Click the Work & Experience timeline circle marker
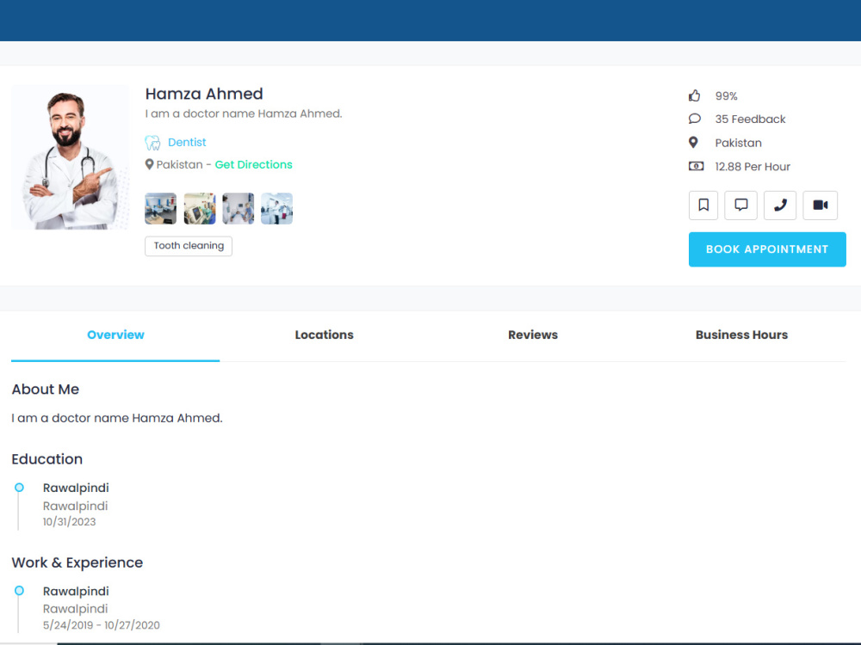861x645 pixels. click(19, 591)
